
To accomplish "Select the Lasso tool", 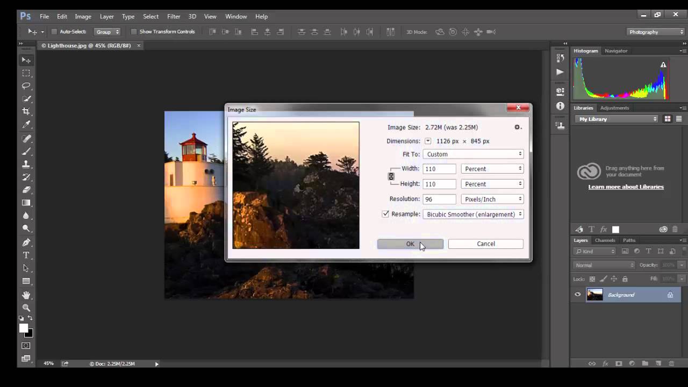I will click(x=26, y=86).
